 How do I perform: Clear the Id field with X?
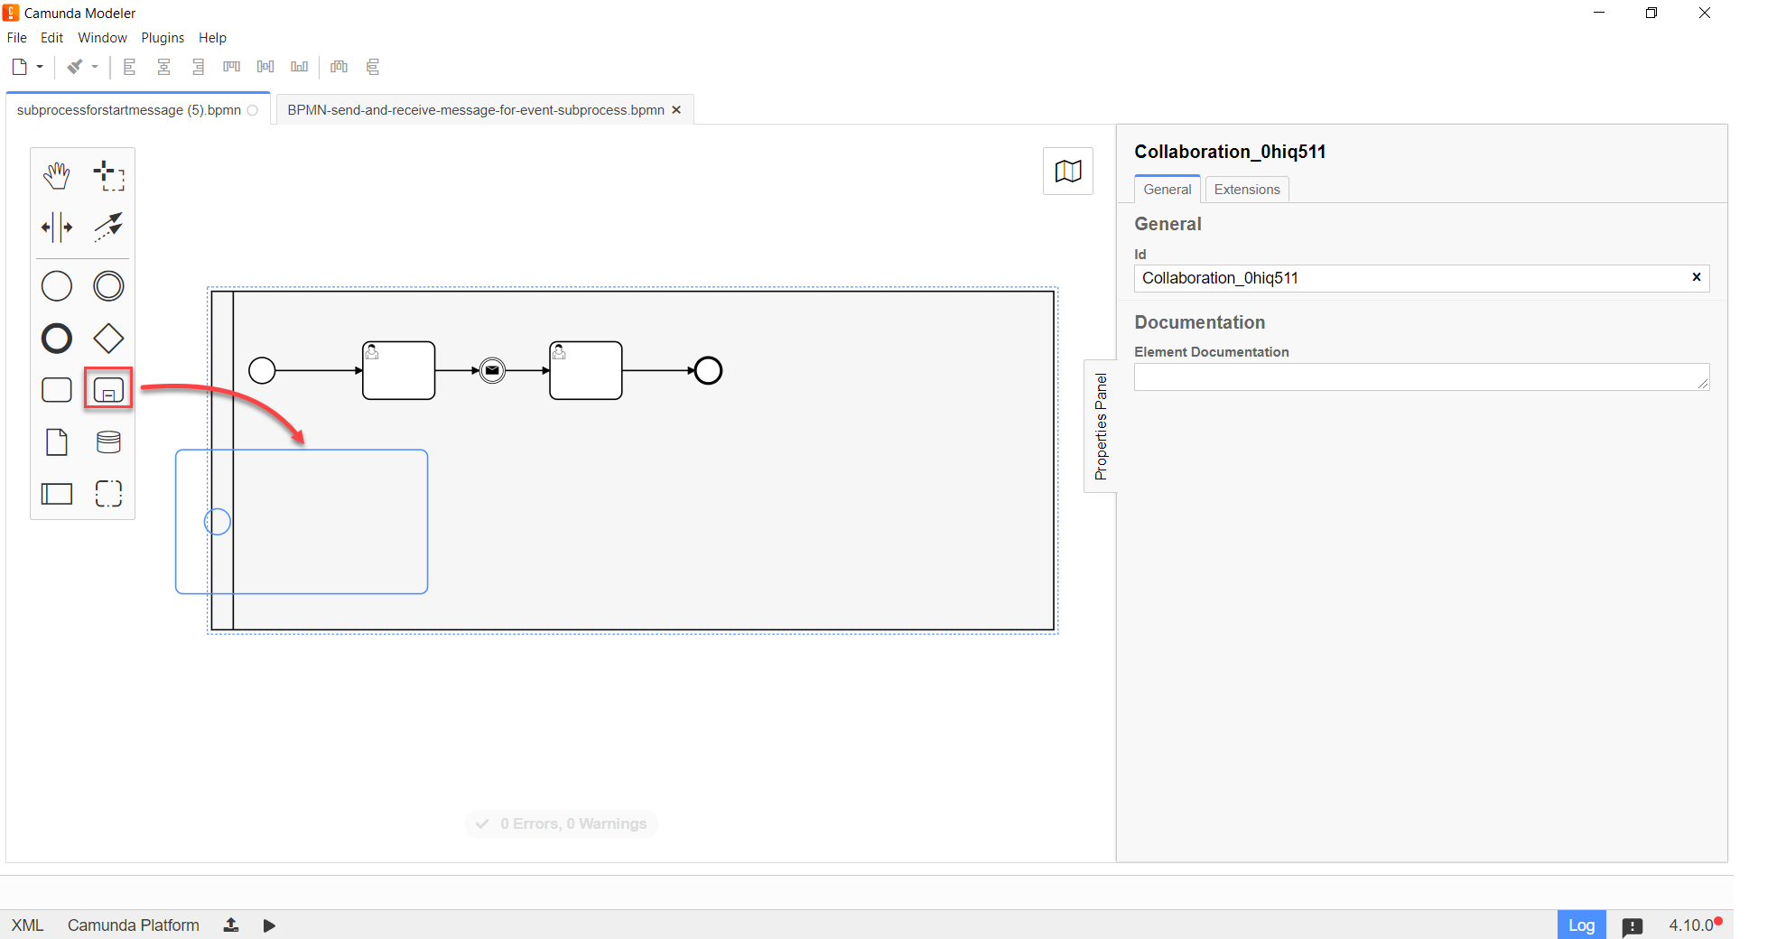[x=1697, y=277]
